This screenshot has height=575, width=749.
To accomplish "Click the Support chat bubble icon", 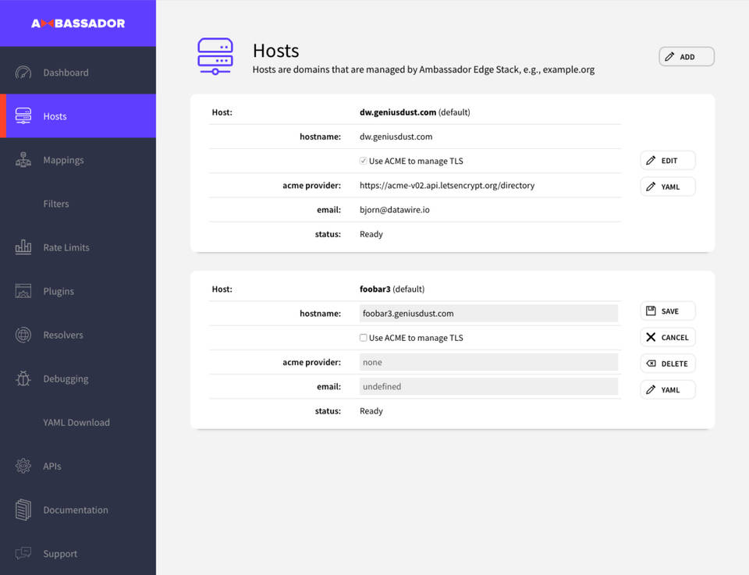I will pos(23,553).
